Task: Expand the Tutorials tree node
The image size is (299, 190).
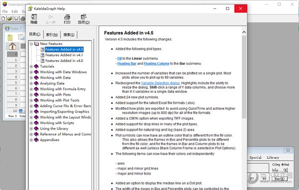Action: [31, 66]
